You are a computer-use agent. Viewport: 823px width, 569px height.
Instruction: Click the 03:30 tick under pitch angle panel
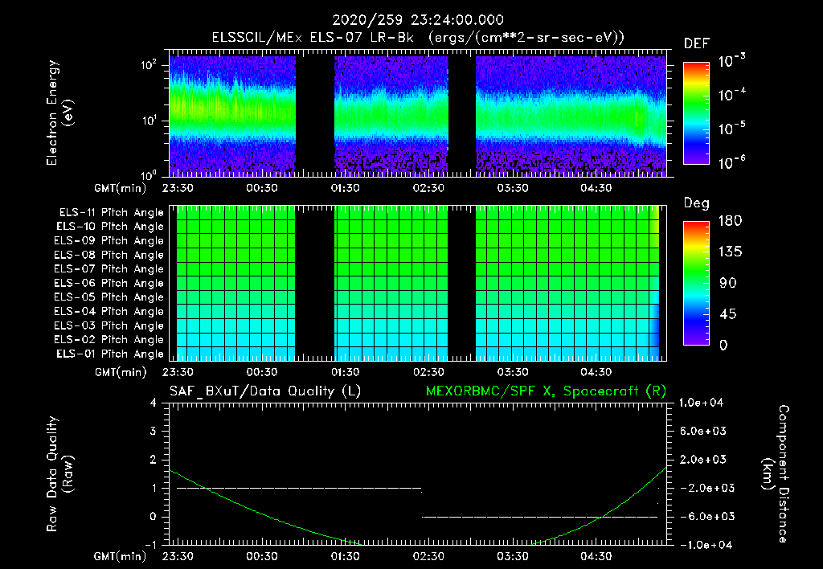(513, 372)
